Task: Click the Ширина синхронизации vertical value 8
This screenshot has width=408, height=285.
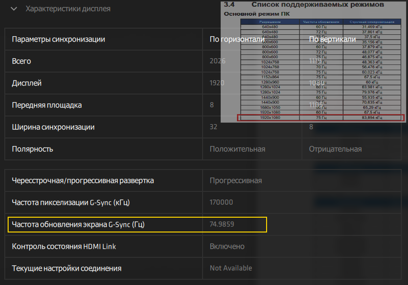Action: (x=311, y=127)
